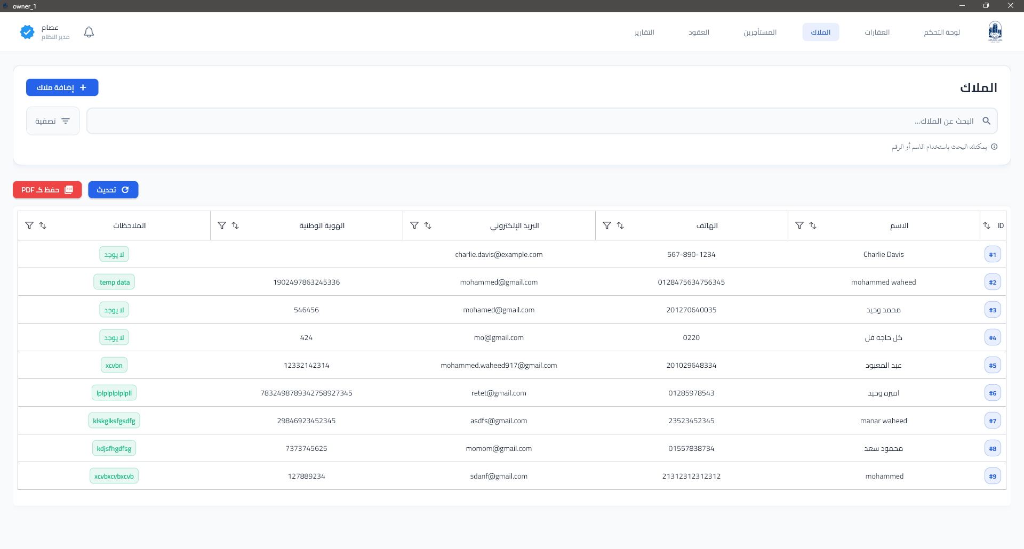Sort by الهوية الوطنية column

(235, 225)
